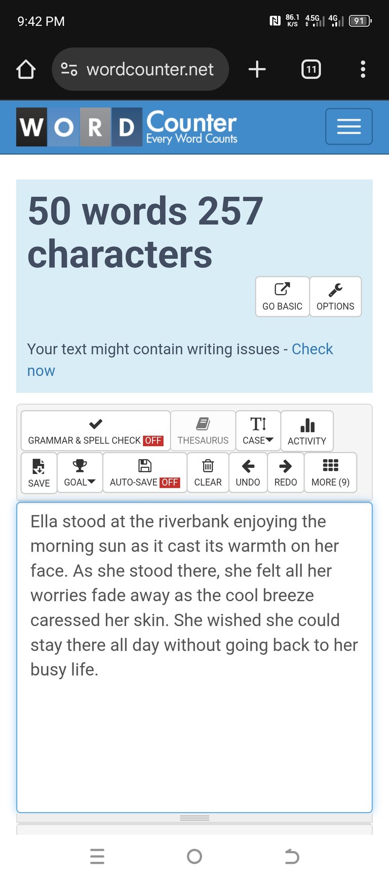This screenshot has height=878, width=389.
Task: Switch to Go Basic mode
Action: [282, 297]
